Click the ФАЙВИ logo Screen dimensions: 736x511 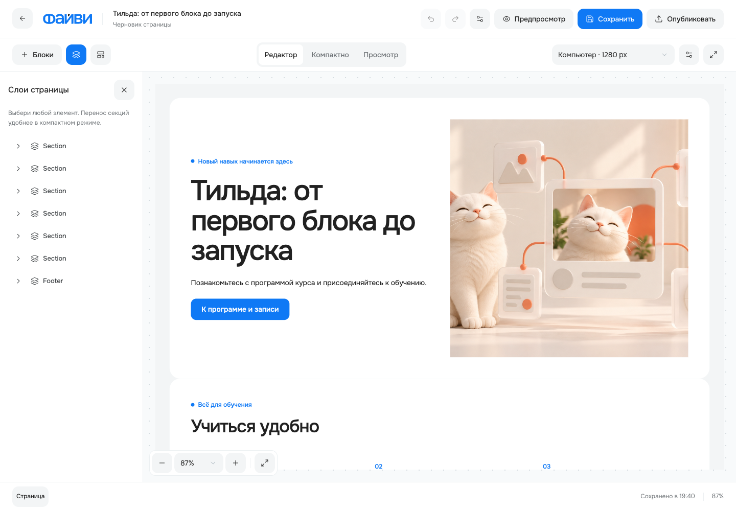tap(67, 19)
